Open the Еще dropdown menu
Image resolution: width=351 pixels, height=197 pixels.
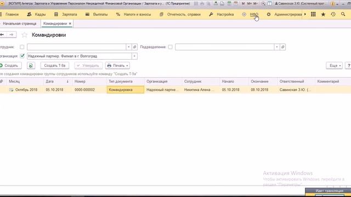334,66
